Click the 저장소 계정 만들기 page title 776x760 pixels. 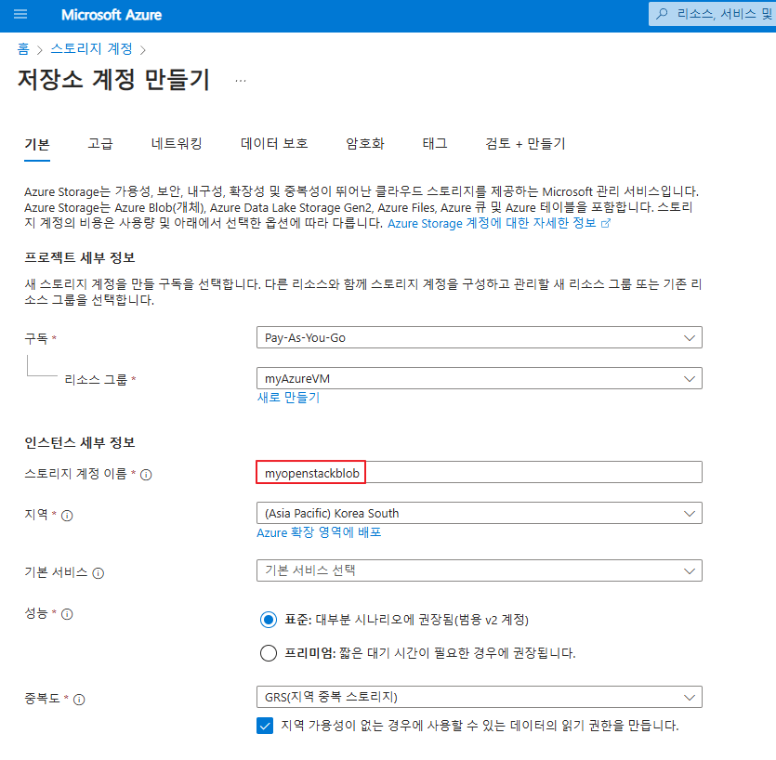point(113,80)
